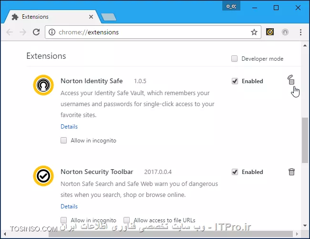Image resolution: width=310 pixels, height=239 pixels.
Task: Click the puzzle piece icon on Extensions tab
Action: tap(15, 17)
